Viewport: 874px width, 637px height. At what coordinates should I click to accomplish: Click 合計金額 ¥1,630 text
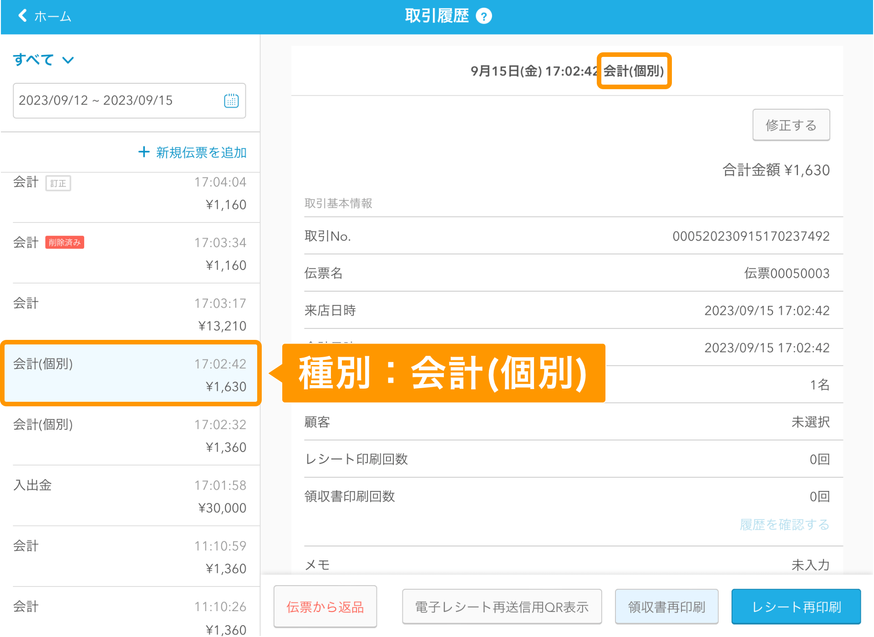coord(776,170)
